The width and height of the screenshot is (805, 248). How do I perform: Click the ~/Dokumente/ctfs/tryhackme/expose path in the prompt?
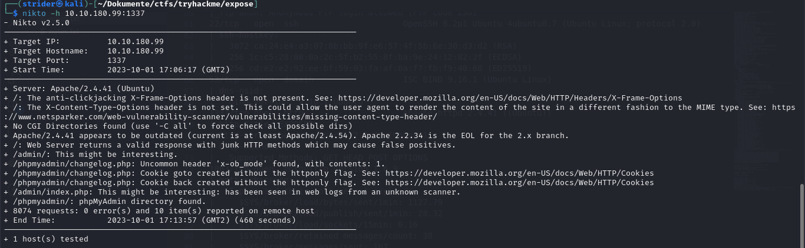[179, 4]
